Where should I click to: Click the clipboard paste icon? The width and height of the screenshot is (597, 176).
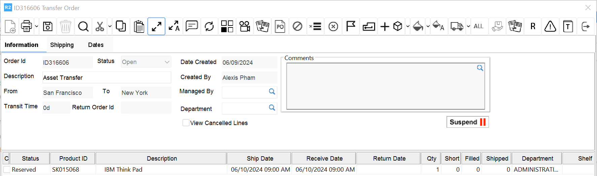139,26
